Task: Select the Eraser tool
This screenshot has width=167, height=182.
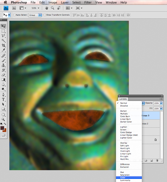Action: tap(3, 75)
